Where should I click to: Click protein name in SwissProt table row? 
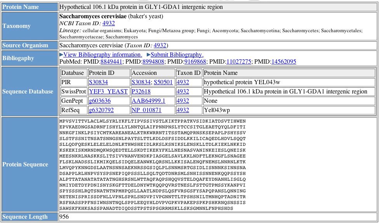[x=289, y=92]
